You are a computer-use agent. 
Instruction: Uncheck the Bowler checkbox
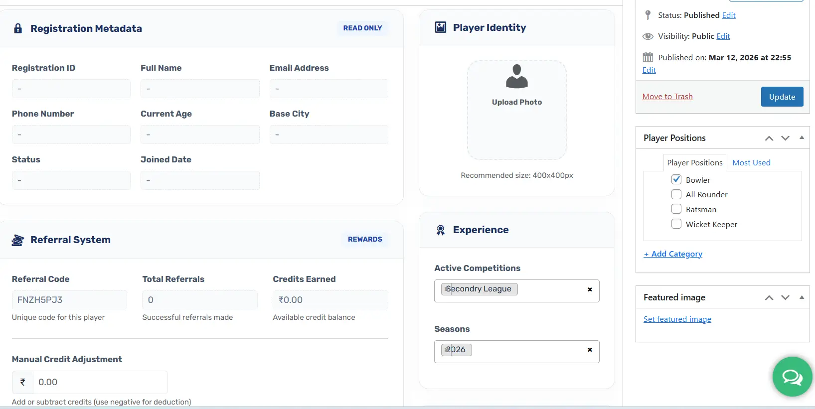click(676, 180)
